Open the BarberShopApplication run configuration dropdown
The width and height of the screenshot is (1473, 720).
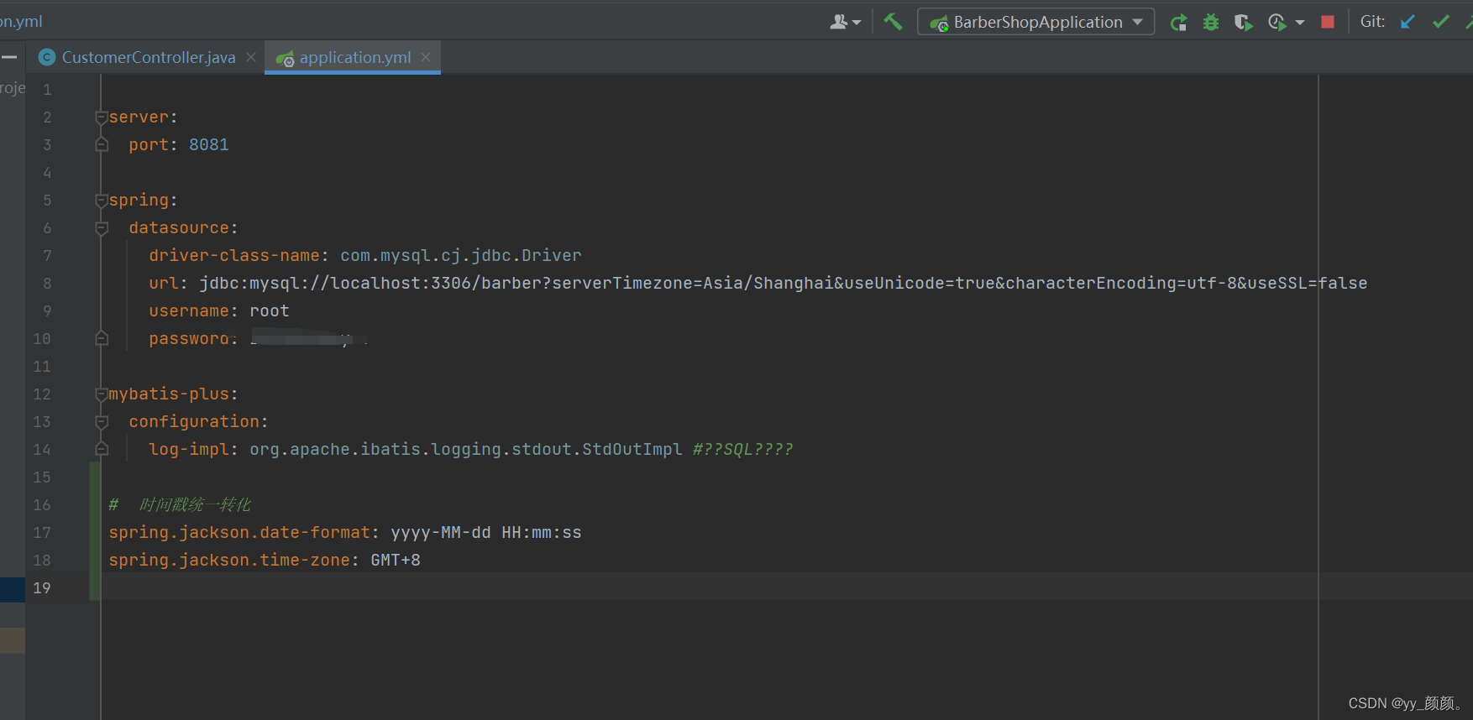point(1036,22)
